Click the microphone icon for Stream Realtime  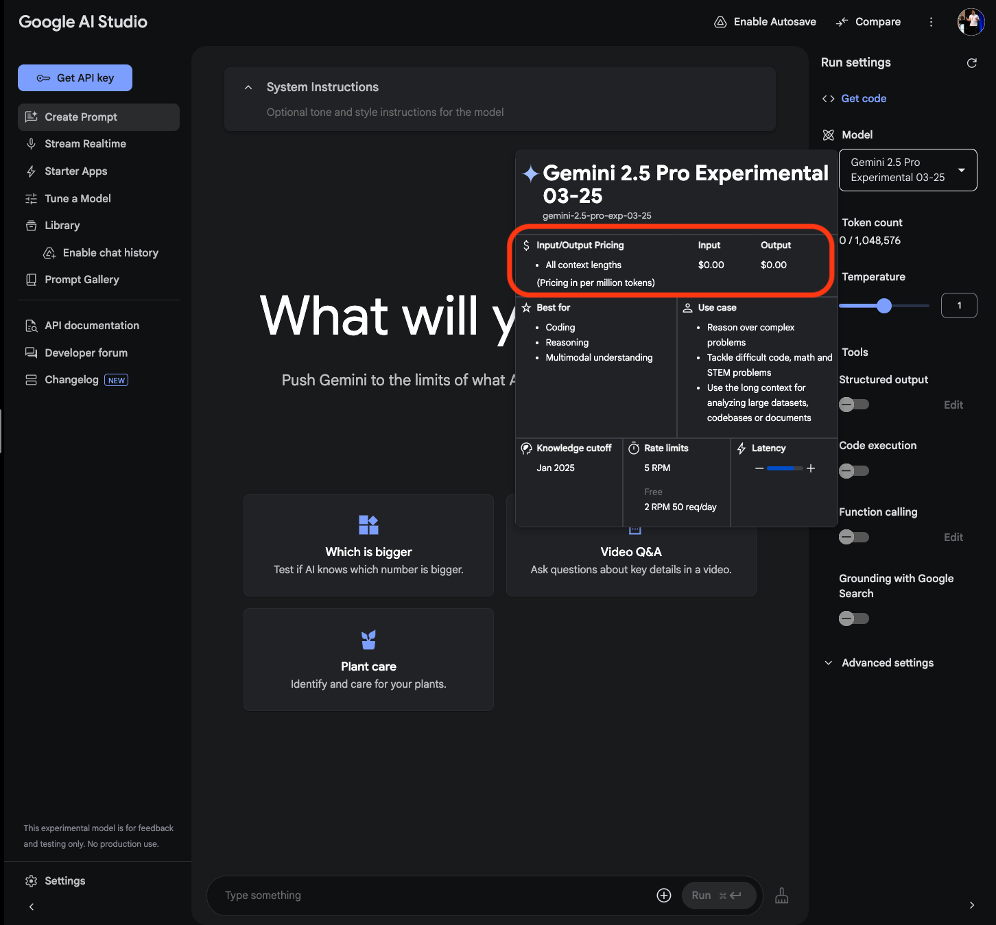[31, 144]
